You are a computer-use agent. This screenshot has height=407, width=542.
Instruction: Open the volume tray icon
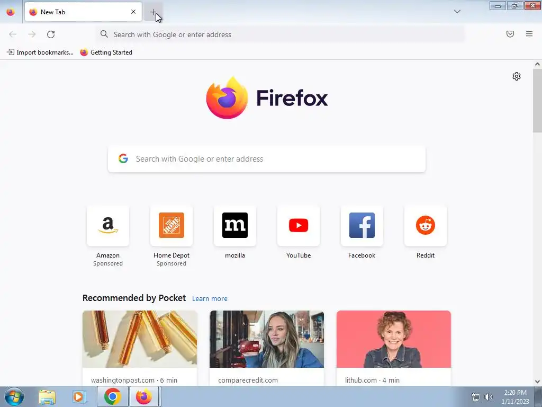(x=489, y=397)
